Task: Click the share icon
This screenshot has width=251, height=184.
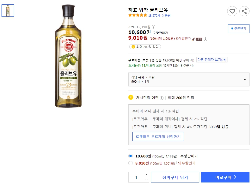Action: (244, 11)
